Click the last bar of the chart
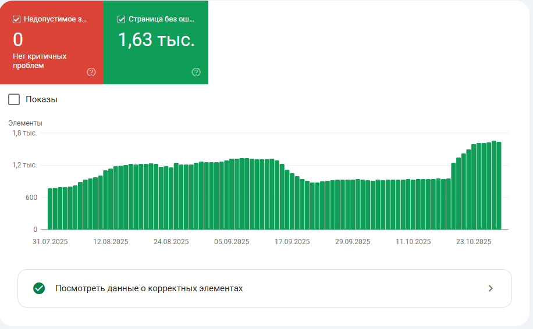 pyautogui.click(x=499, y=186)
